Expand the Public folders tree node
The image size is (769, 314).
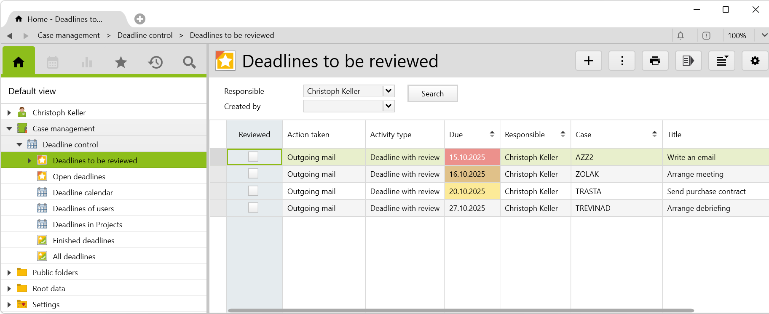click(9, 273)
